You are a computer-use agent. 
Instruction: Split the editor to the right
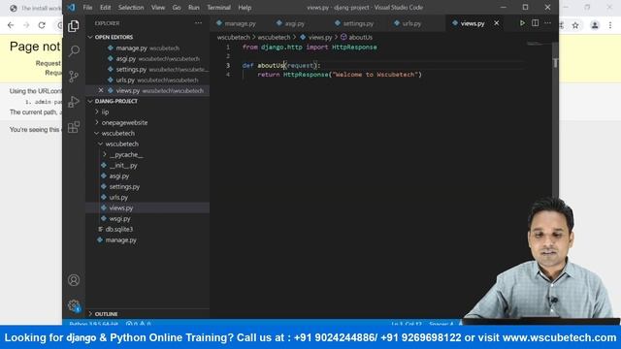click(535, 23)
